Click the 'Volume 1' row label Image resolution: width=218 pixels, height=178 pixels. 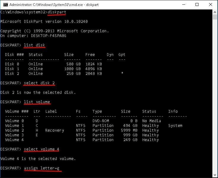pos(14,126)
